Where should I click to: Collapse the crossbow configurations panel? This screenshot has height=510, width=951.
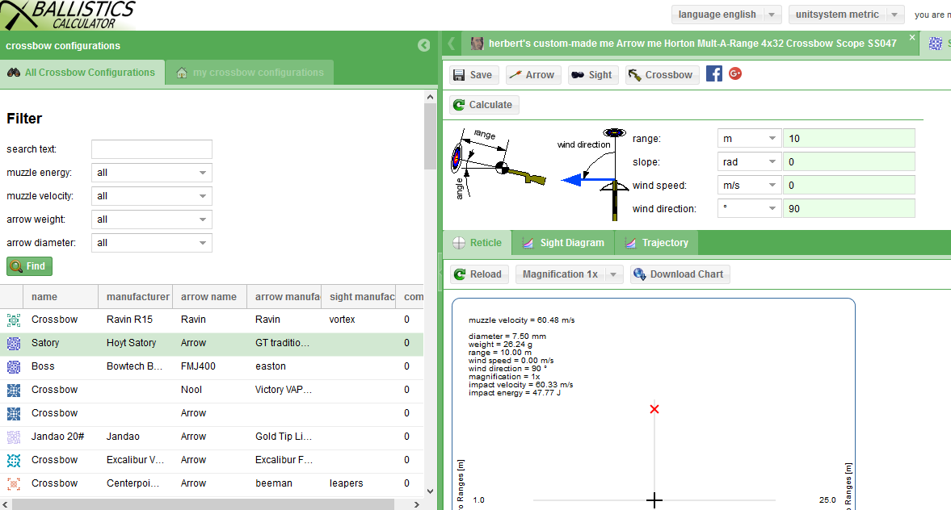[x=424, y=45]
